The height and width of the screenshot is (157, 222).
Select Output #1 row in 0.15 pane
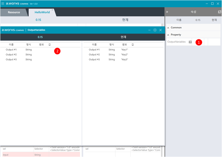12,50
